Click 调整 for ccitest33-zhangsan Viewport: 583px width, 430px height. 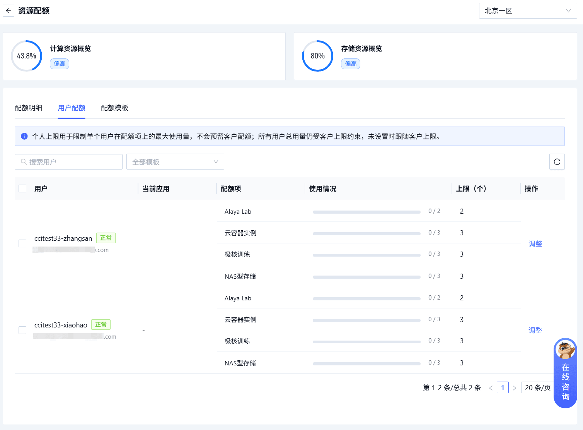point(535,243)
